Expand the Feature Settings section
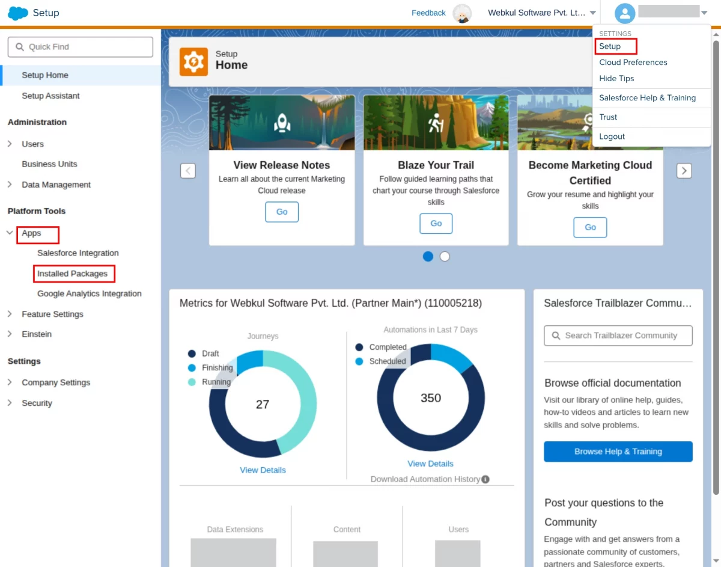Image resolution: width=721 pixels, height=567 pixels. click(10, 314)
